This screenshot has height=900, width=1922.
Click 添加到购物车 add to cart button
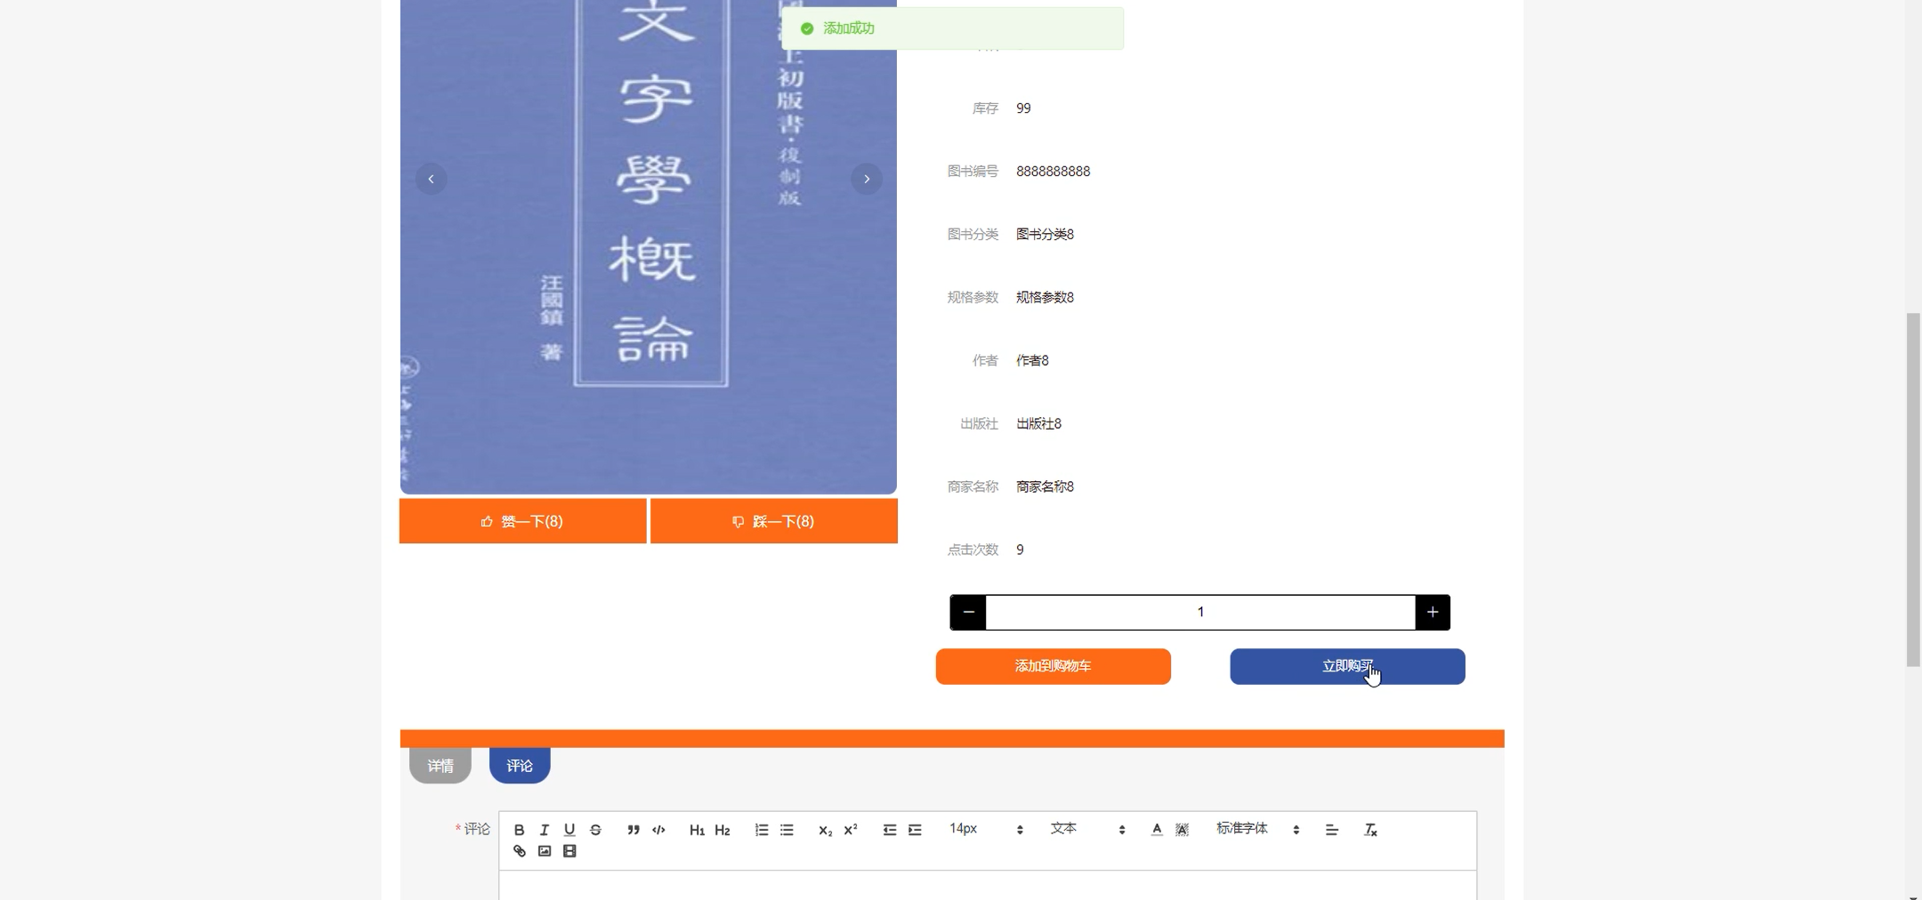(1053, 666)
